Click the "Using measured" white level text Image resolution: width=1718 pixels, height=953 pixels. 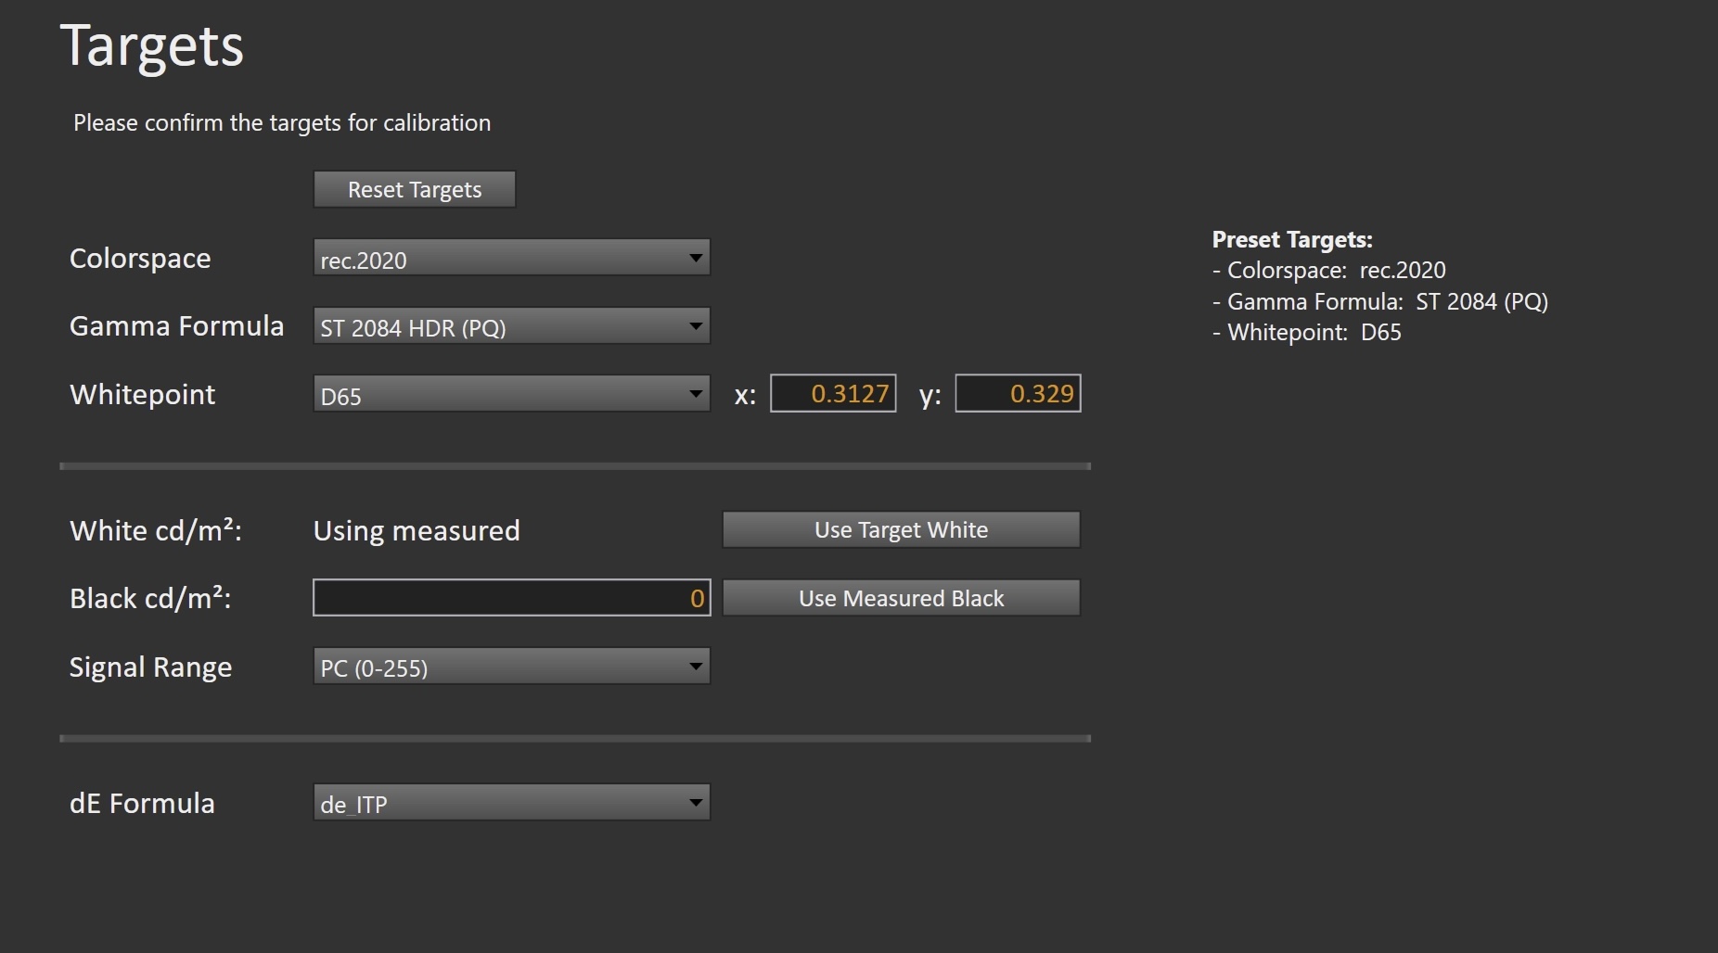click(x=417, y=531)
